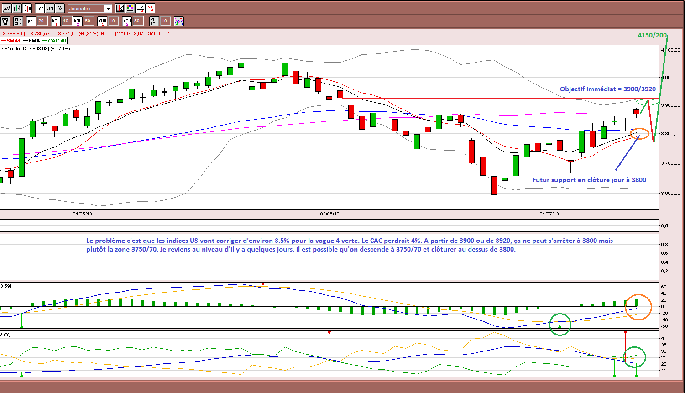Click the MACD -8,97 value readout
The height and width of the screenshot is (393, 685).
[130, 33]
